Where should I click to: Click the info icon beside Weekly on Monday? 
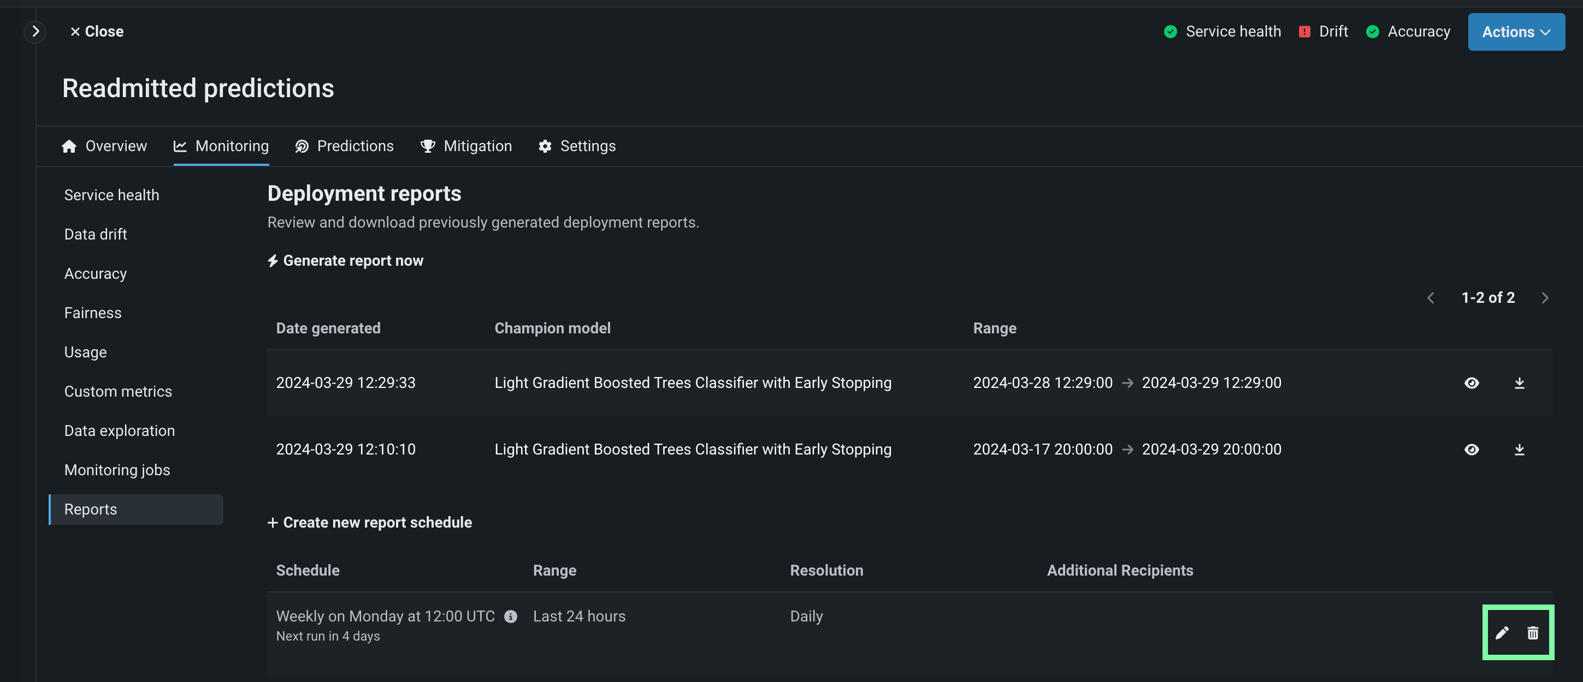click(x=511, y=617)
